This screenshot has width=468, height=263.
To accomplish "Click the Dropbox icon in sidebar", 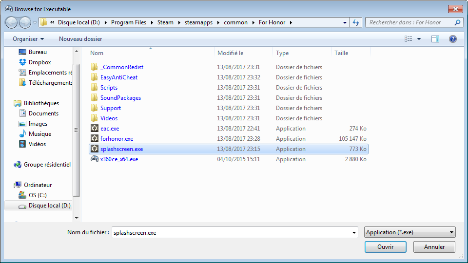I will [x=22, y=62].
